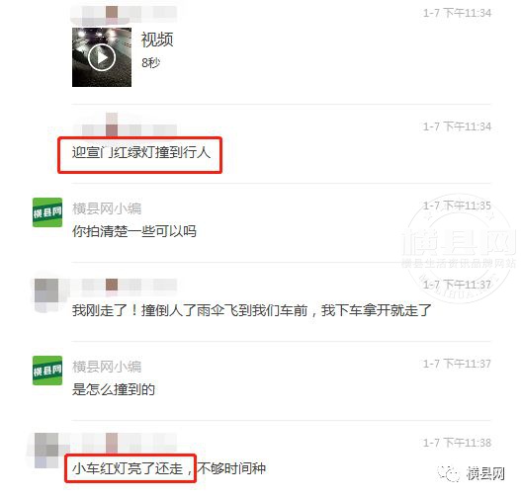
Task: Select the 迎宣门红绿灯撞到行人 message
Action: tap(141, 152)
